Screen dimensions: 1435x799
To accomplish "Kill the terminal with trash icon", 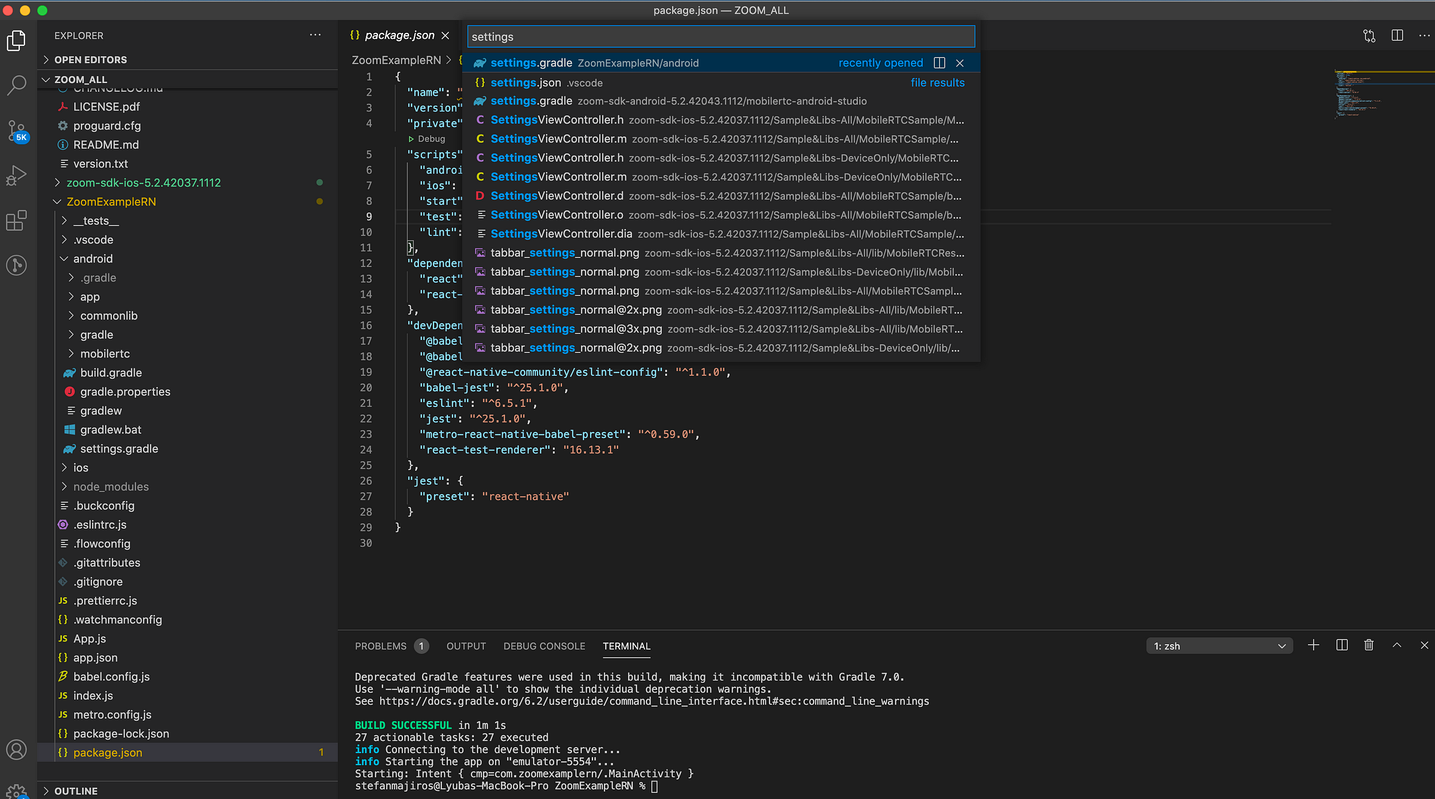I will point(1369,645).
